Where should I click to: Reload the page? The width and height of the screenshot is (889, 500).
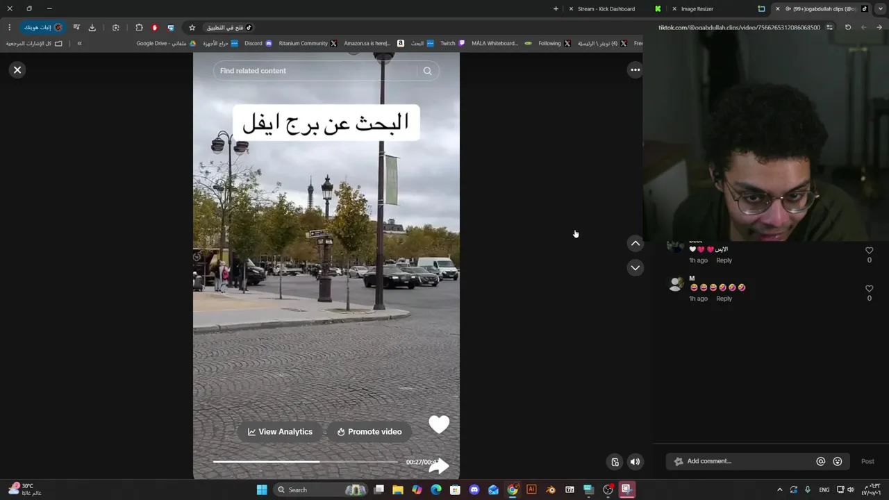848,28
